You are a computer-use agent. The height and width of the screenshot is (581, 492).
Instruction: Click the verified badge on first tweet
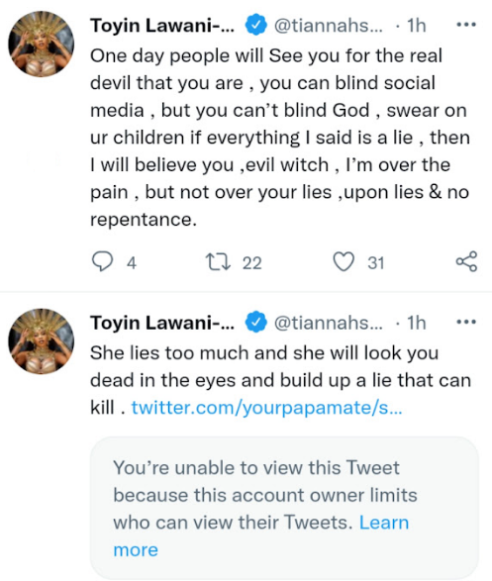point(256,25)
